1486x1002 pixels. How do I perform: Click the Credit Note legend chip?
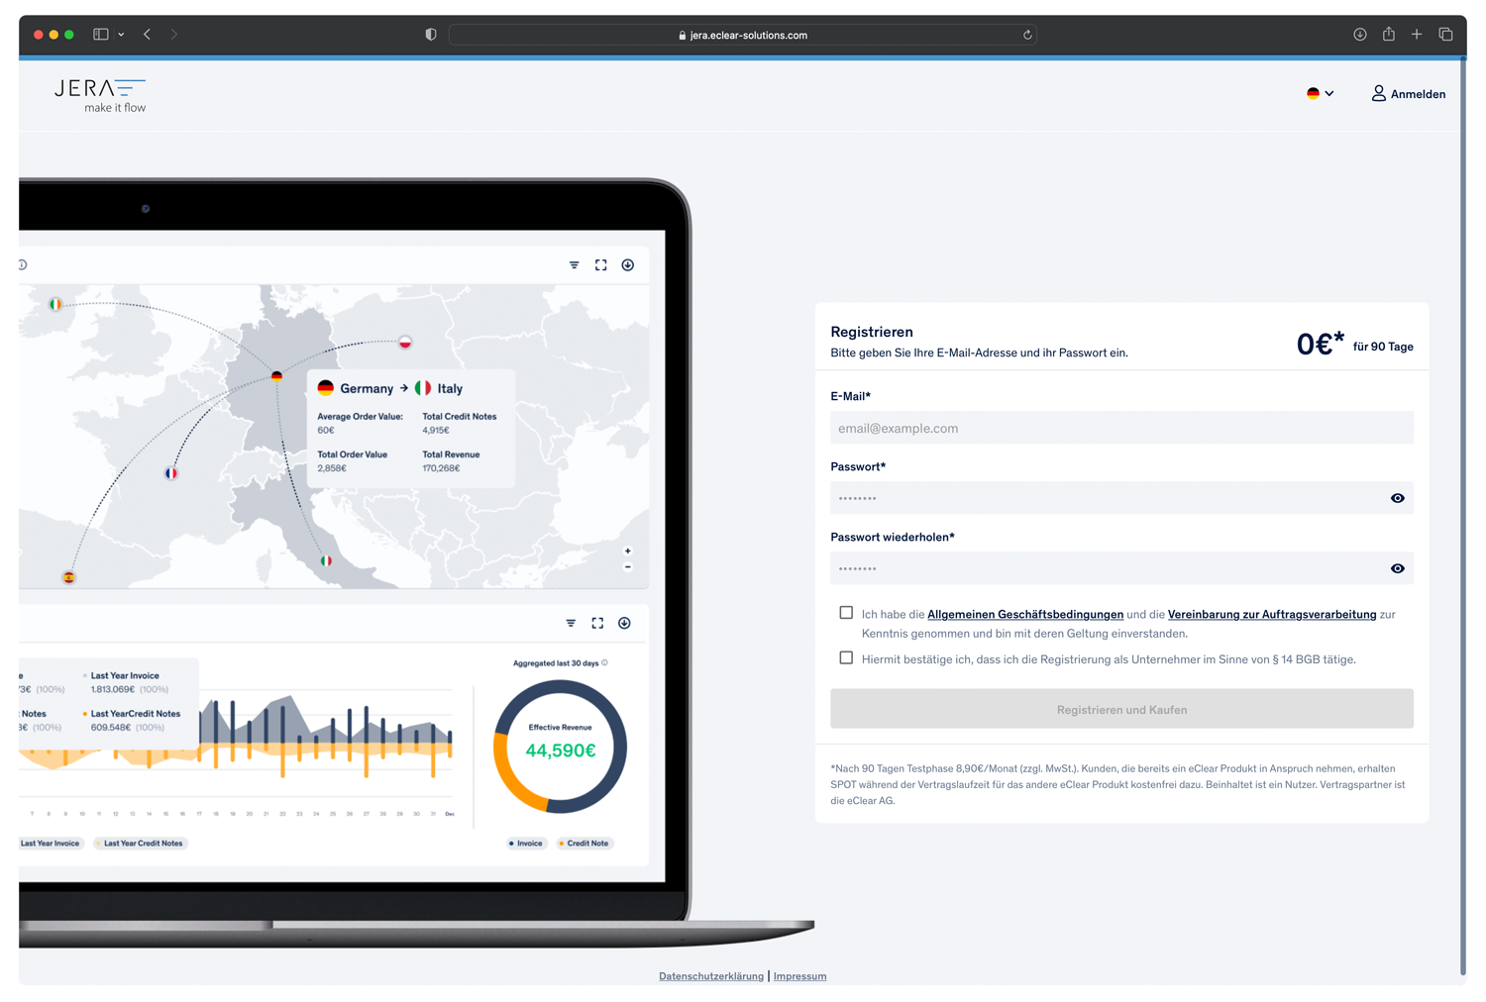584,844
